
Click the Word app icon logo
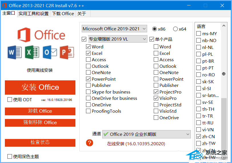(x=15, y=52)
